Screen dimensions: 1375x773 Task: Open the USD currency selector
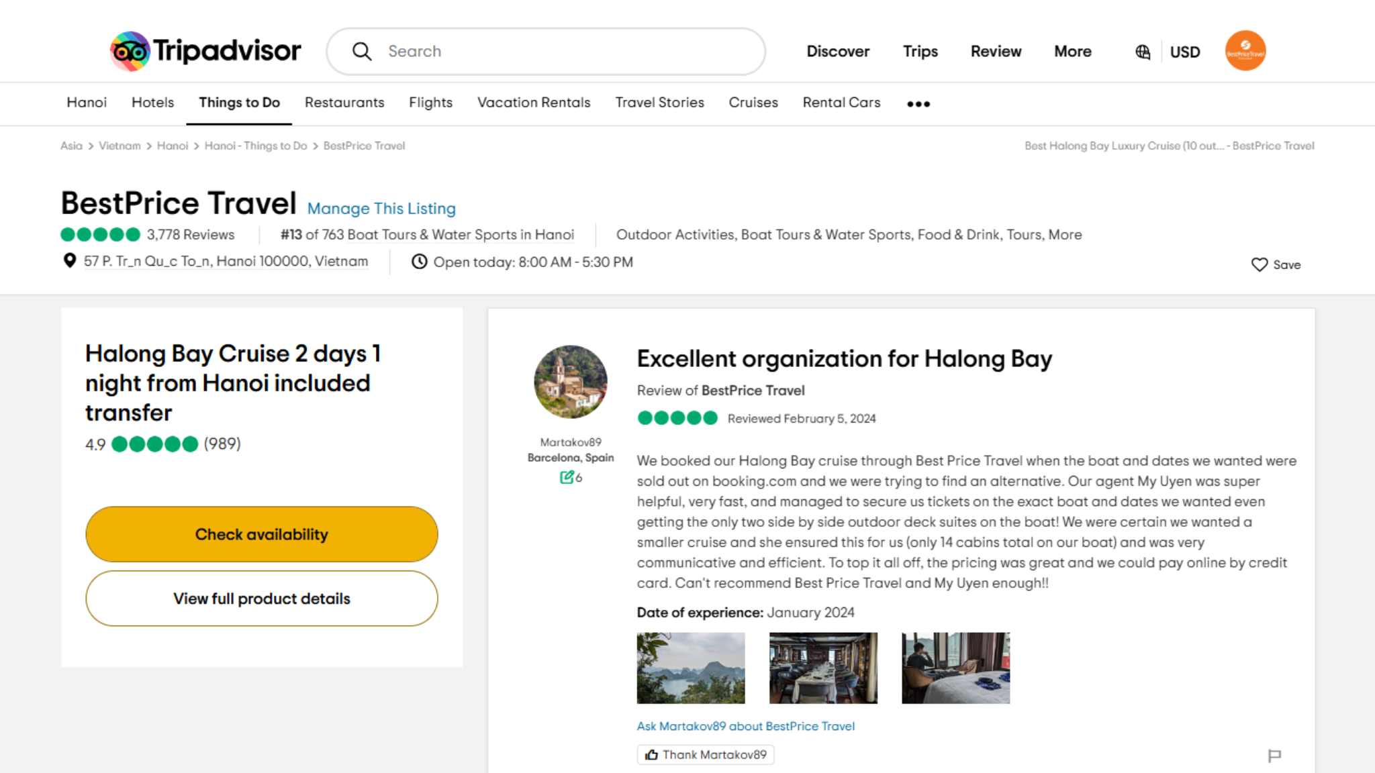click(1184, 52)
